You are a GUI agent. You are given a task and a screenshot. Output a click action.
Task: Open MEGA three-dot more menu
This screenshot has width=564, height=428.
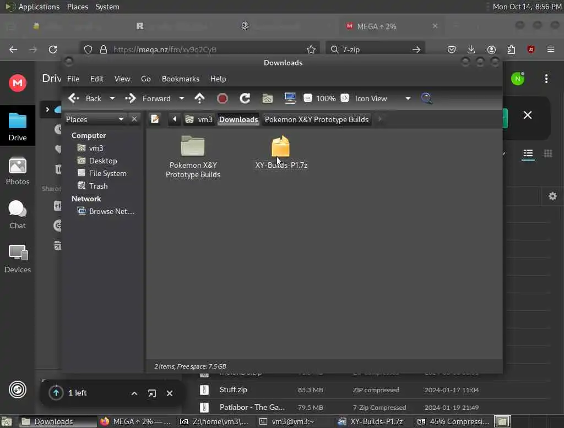(x=546, y=79)
